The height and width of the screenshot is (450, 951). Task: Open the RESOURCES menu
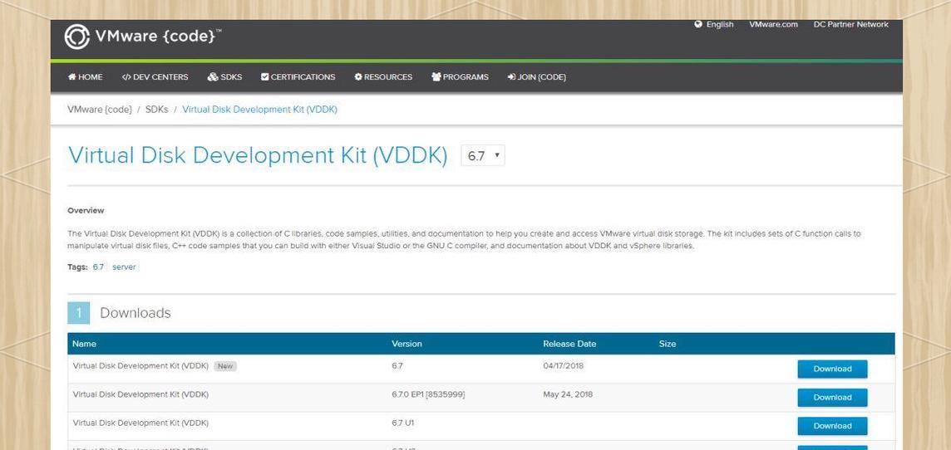[383, 77]
